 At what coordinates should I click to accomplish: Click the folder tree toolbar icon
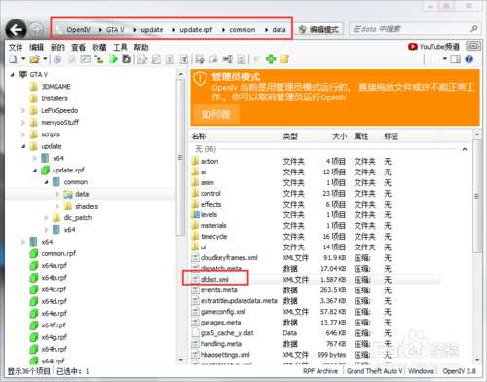[x=99, y=59]
